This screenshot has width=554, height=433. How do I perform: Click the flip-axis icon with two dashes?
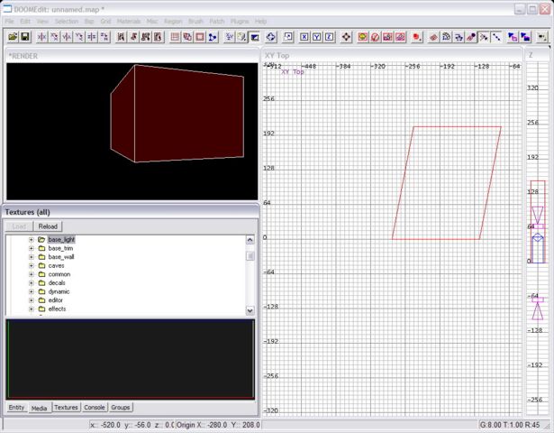click(92, 37)
